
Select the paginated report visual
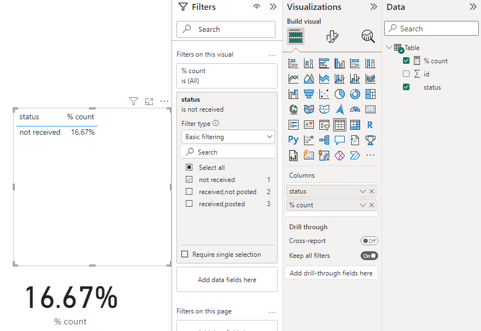(293, 156)
